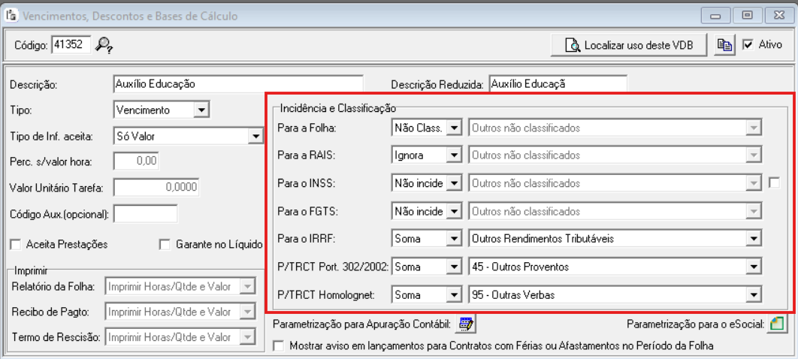Screen dimensions: 798x359
Task: Expand the Tipo de Inf. aceita dropdown
Action: 255,136
